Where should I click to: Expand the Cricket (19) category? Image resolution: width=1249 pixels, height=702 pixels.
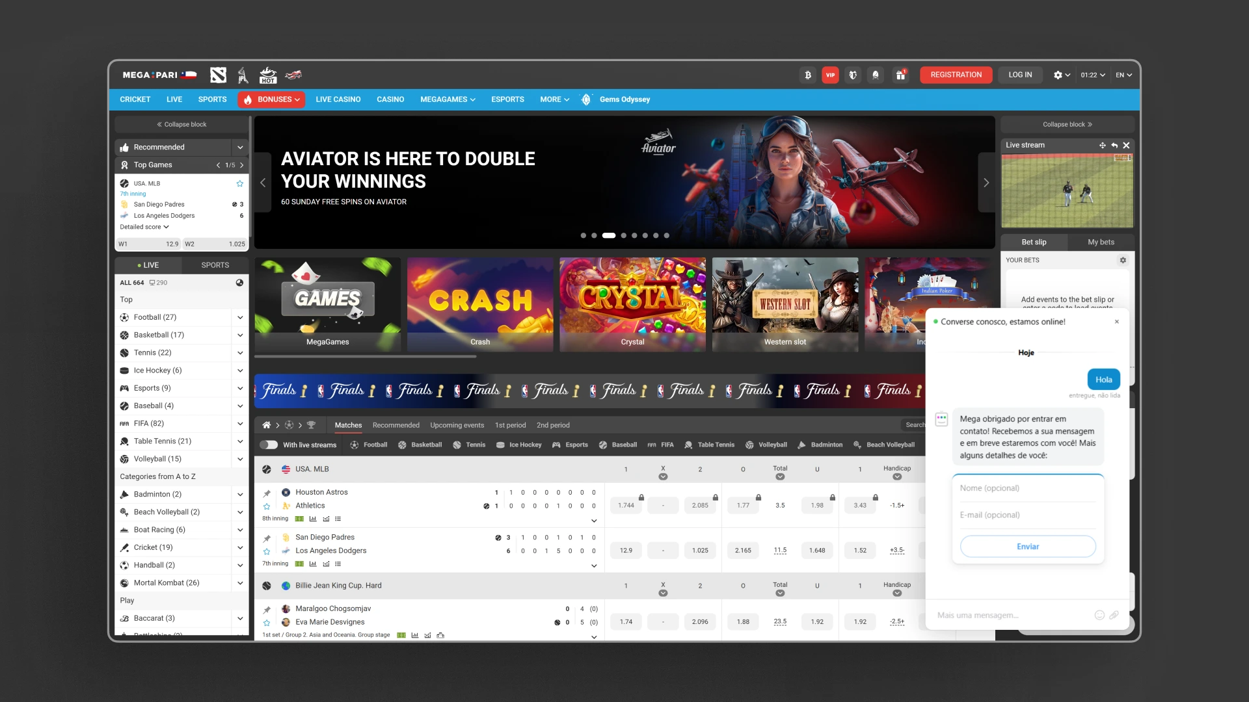[240, 548]
